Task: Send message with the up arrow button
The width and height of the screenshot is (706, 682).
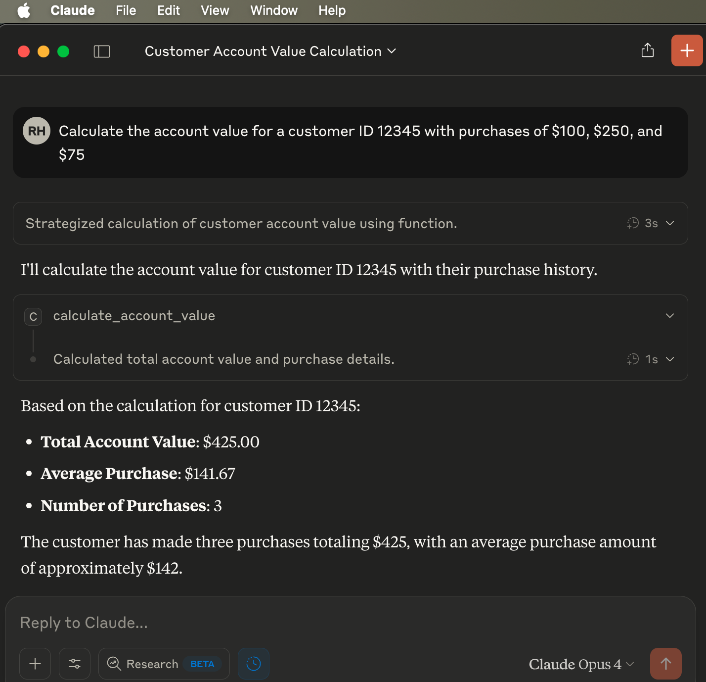Action: click(666, 664)
